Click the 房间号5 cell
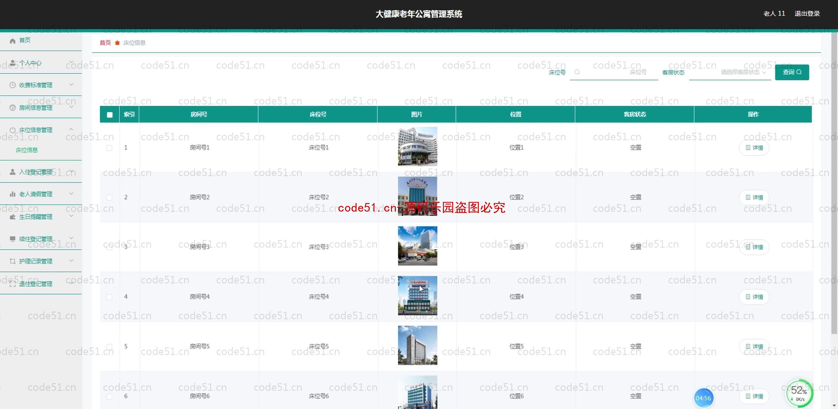The image size is (838, 409). tap(200, 347)
